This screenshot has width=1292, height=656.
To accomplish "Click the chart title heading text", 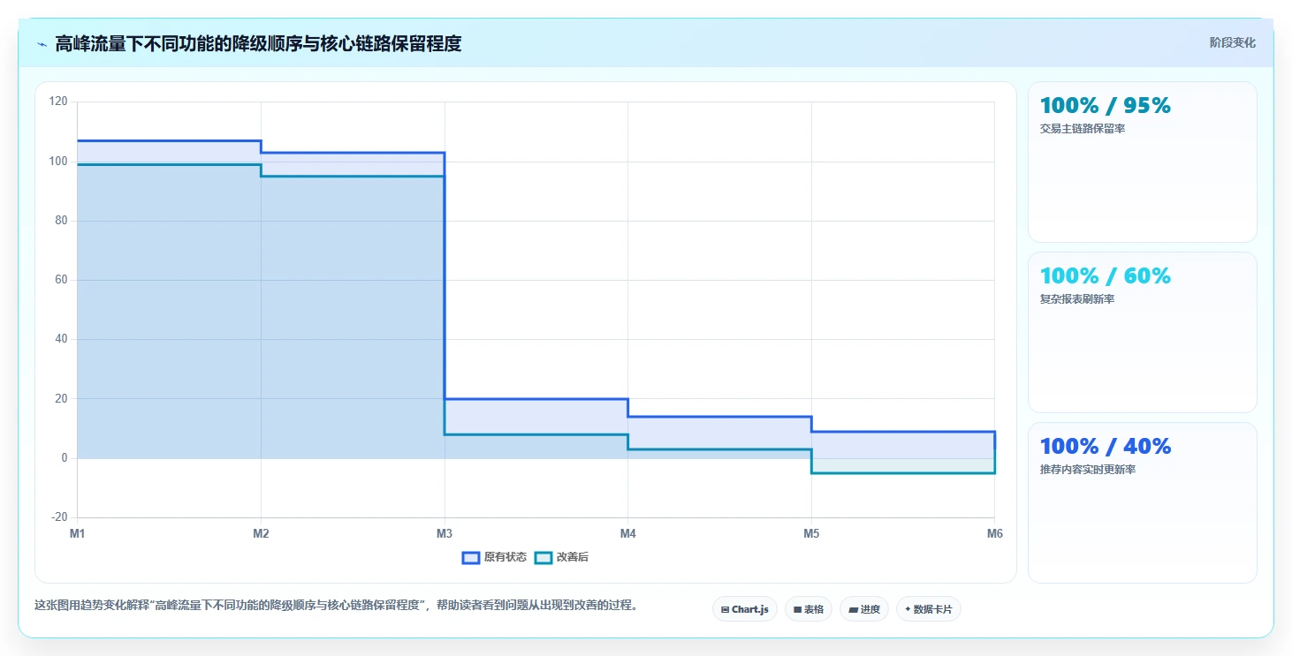I will (258, 43).
